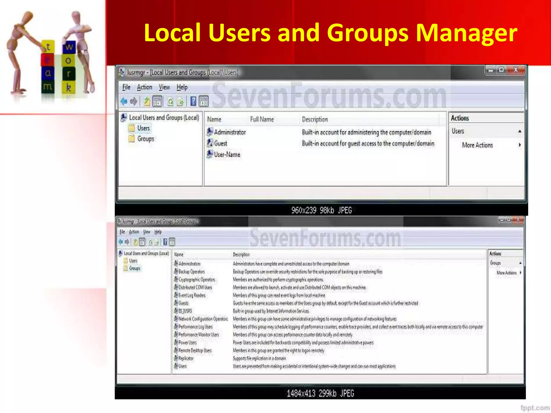Click Refresh icon in Users window toolbar
The height and width of the screenshot is (413, 551).
click(x=171, y=102)
